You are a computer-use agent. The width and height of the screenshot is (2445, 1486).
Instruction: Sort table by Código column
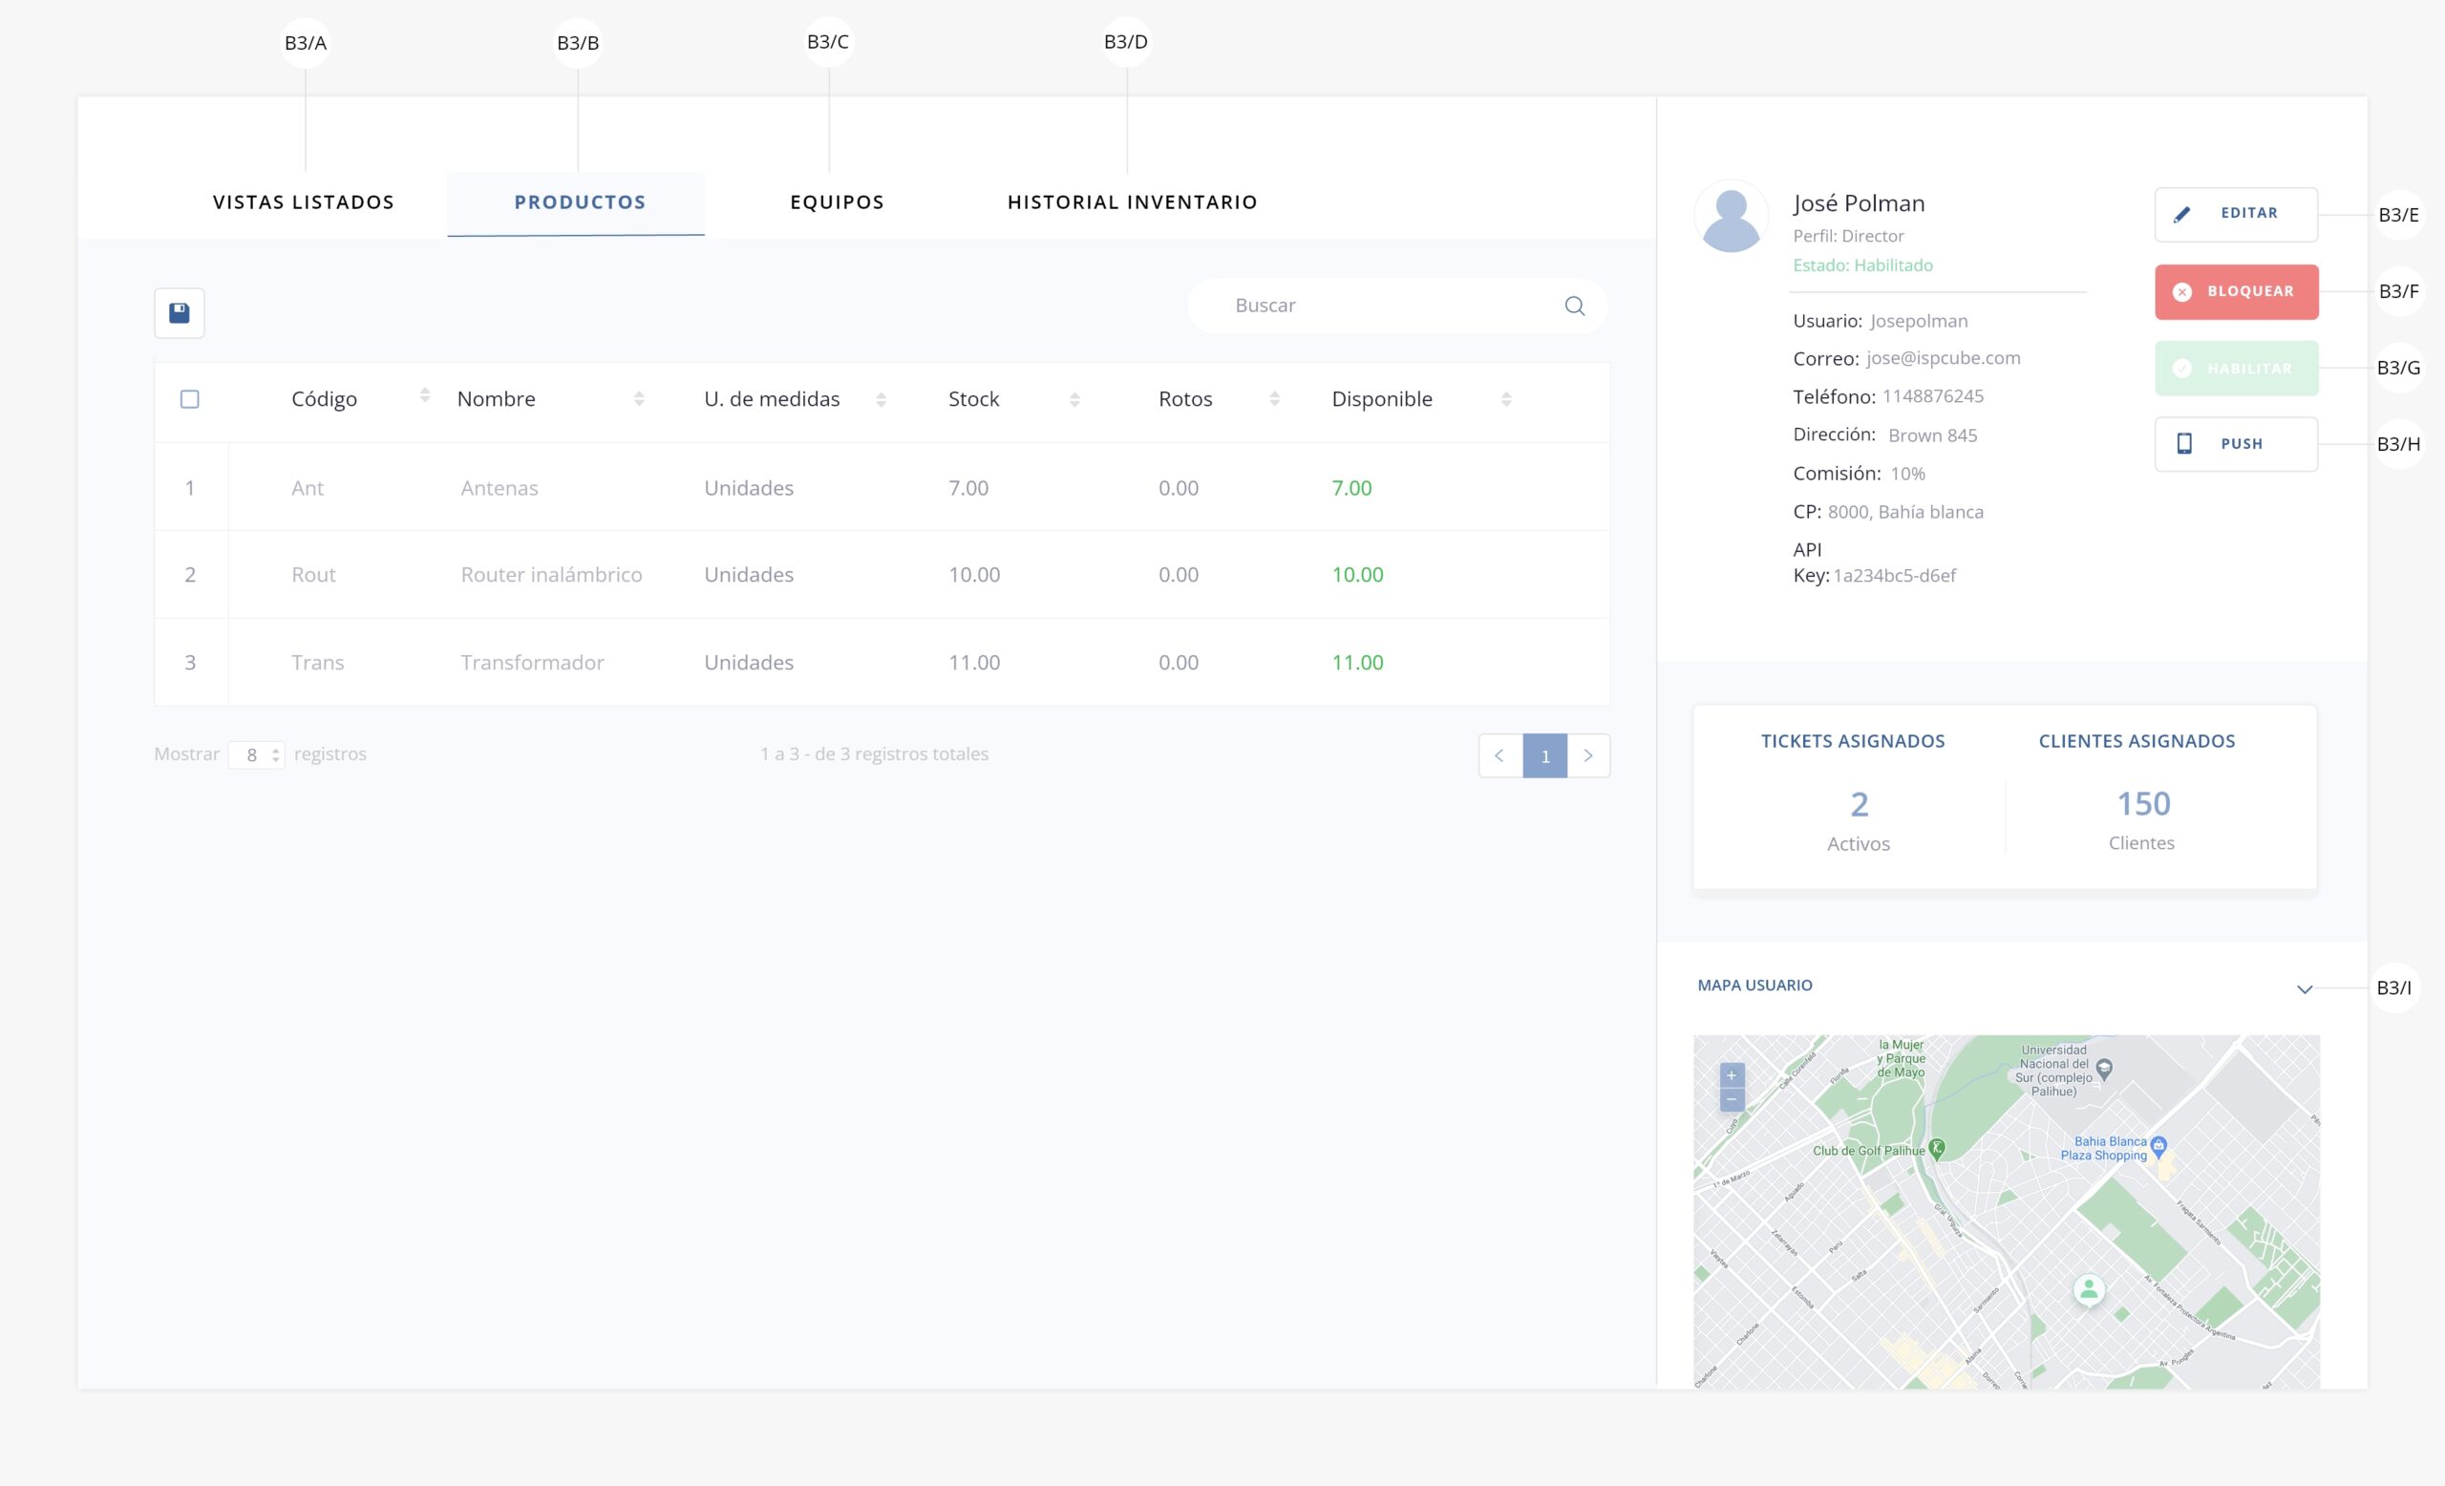coord(425,395)
